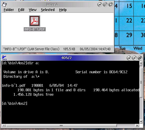Click the 06/05/2004 14:47:40 date in status bar
The image size is (145, 130).
[95, 49]
